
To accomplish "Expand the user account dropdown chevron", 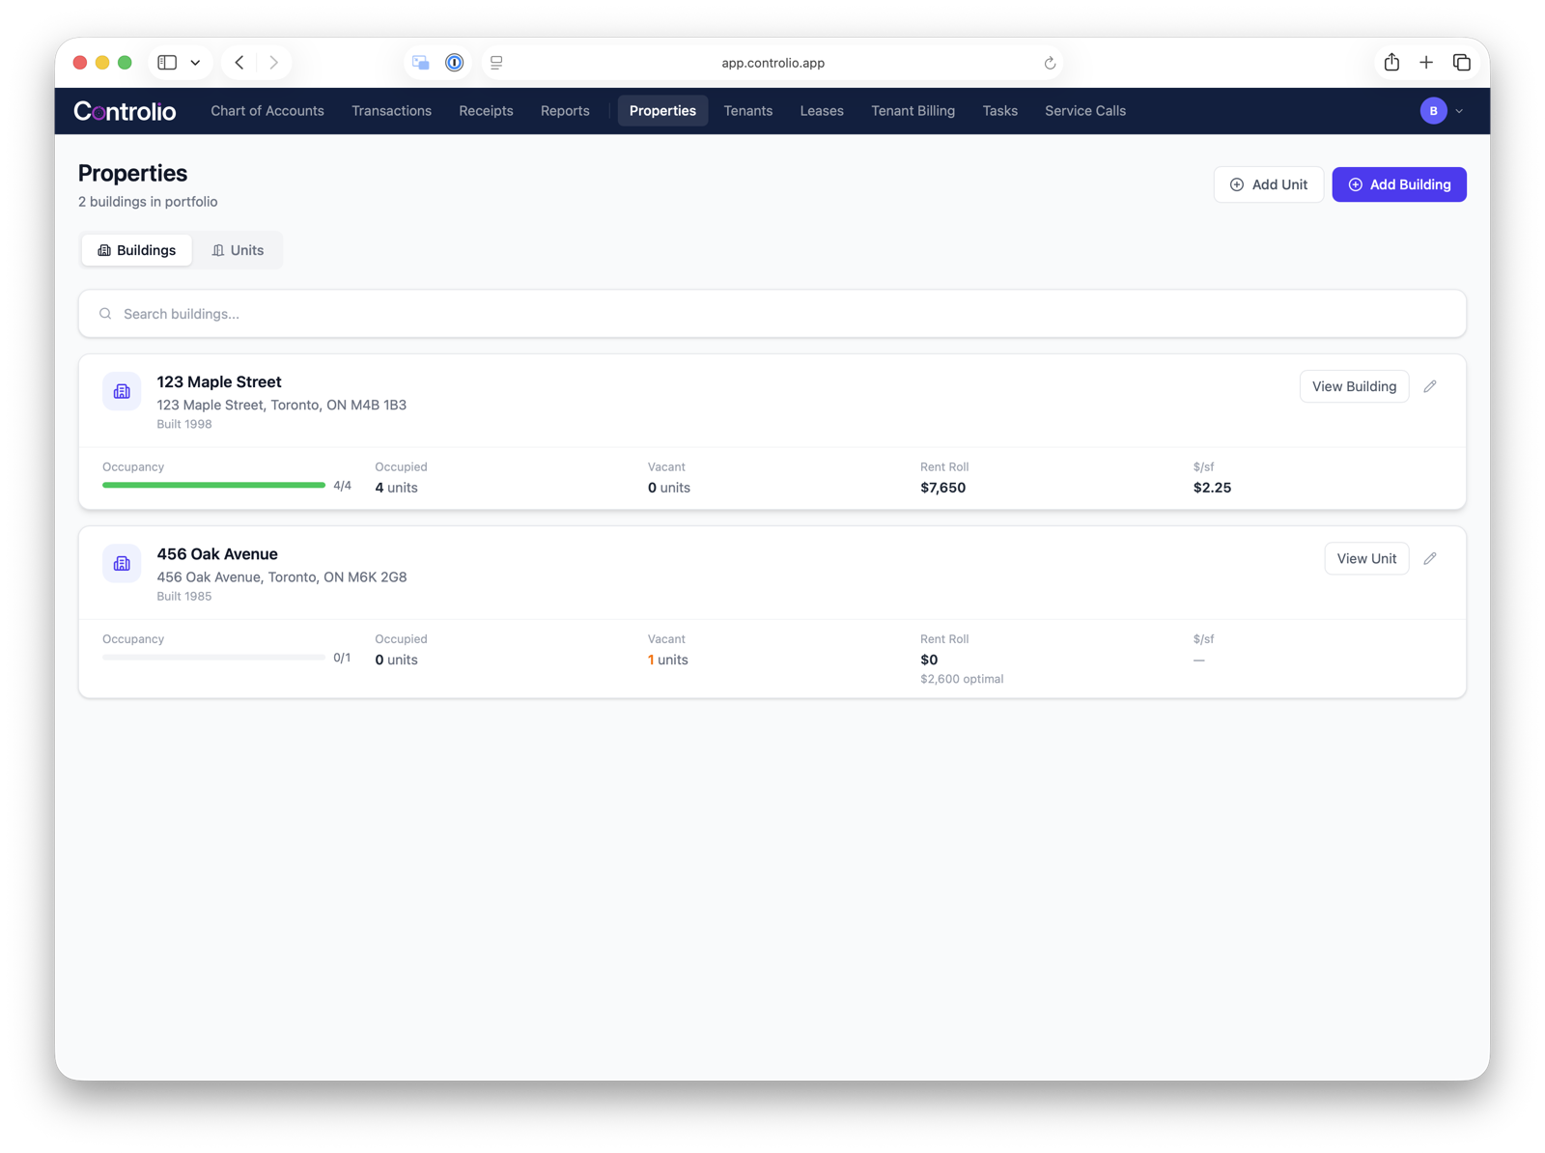I will (x=1459, y=111).
